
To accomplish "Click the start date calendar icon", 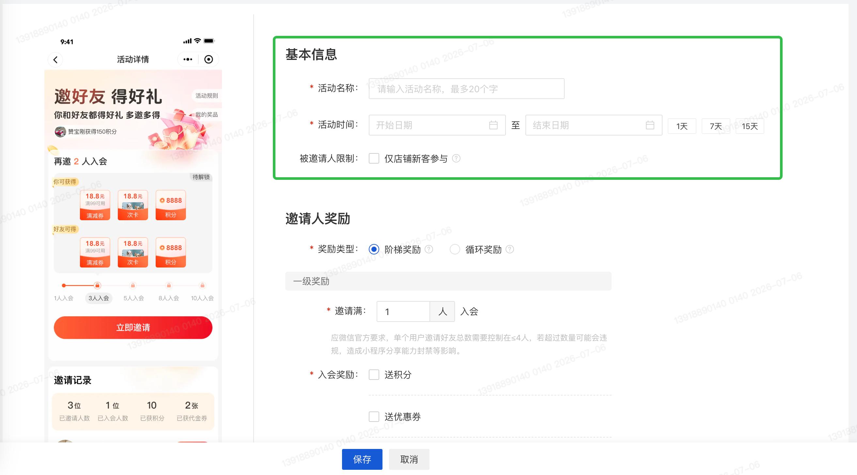I will coord(493,125).
